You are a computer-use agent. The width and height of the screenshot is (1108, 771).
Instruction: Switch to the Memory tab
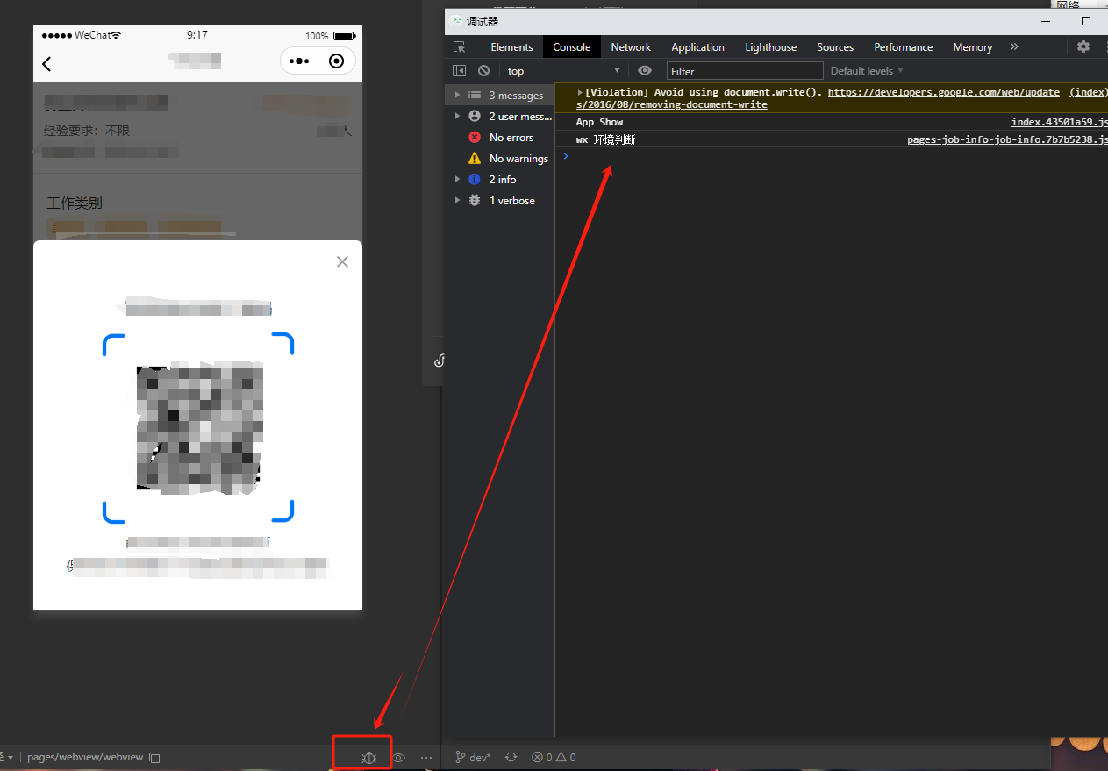[x=972, y=47]
